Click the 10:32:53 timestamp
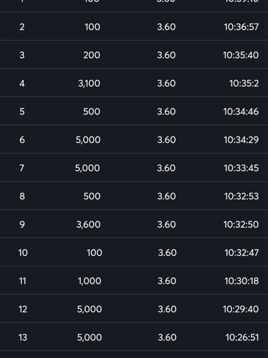The width and height of the screenshot is (268, 358). [242, 196]
